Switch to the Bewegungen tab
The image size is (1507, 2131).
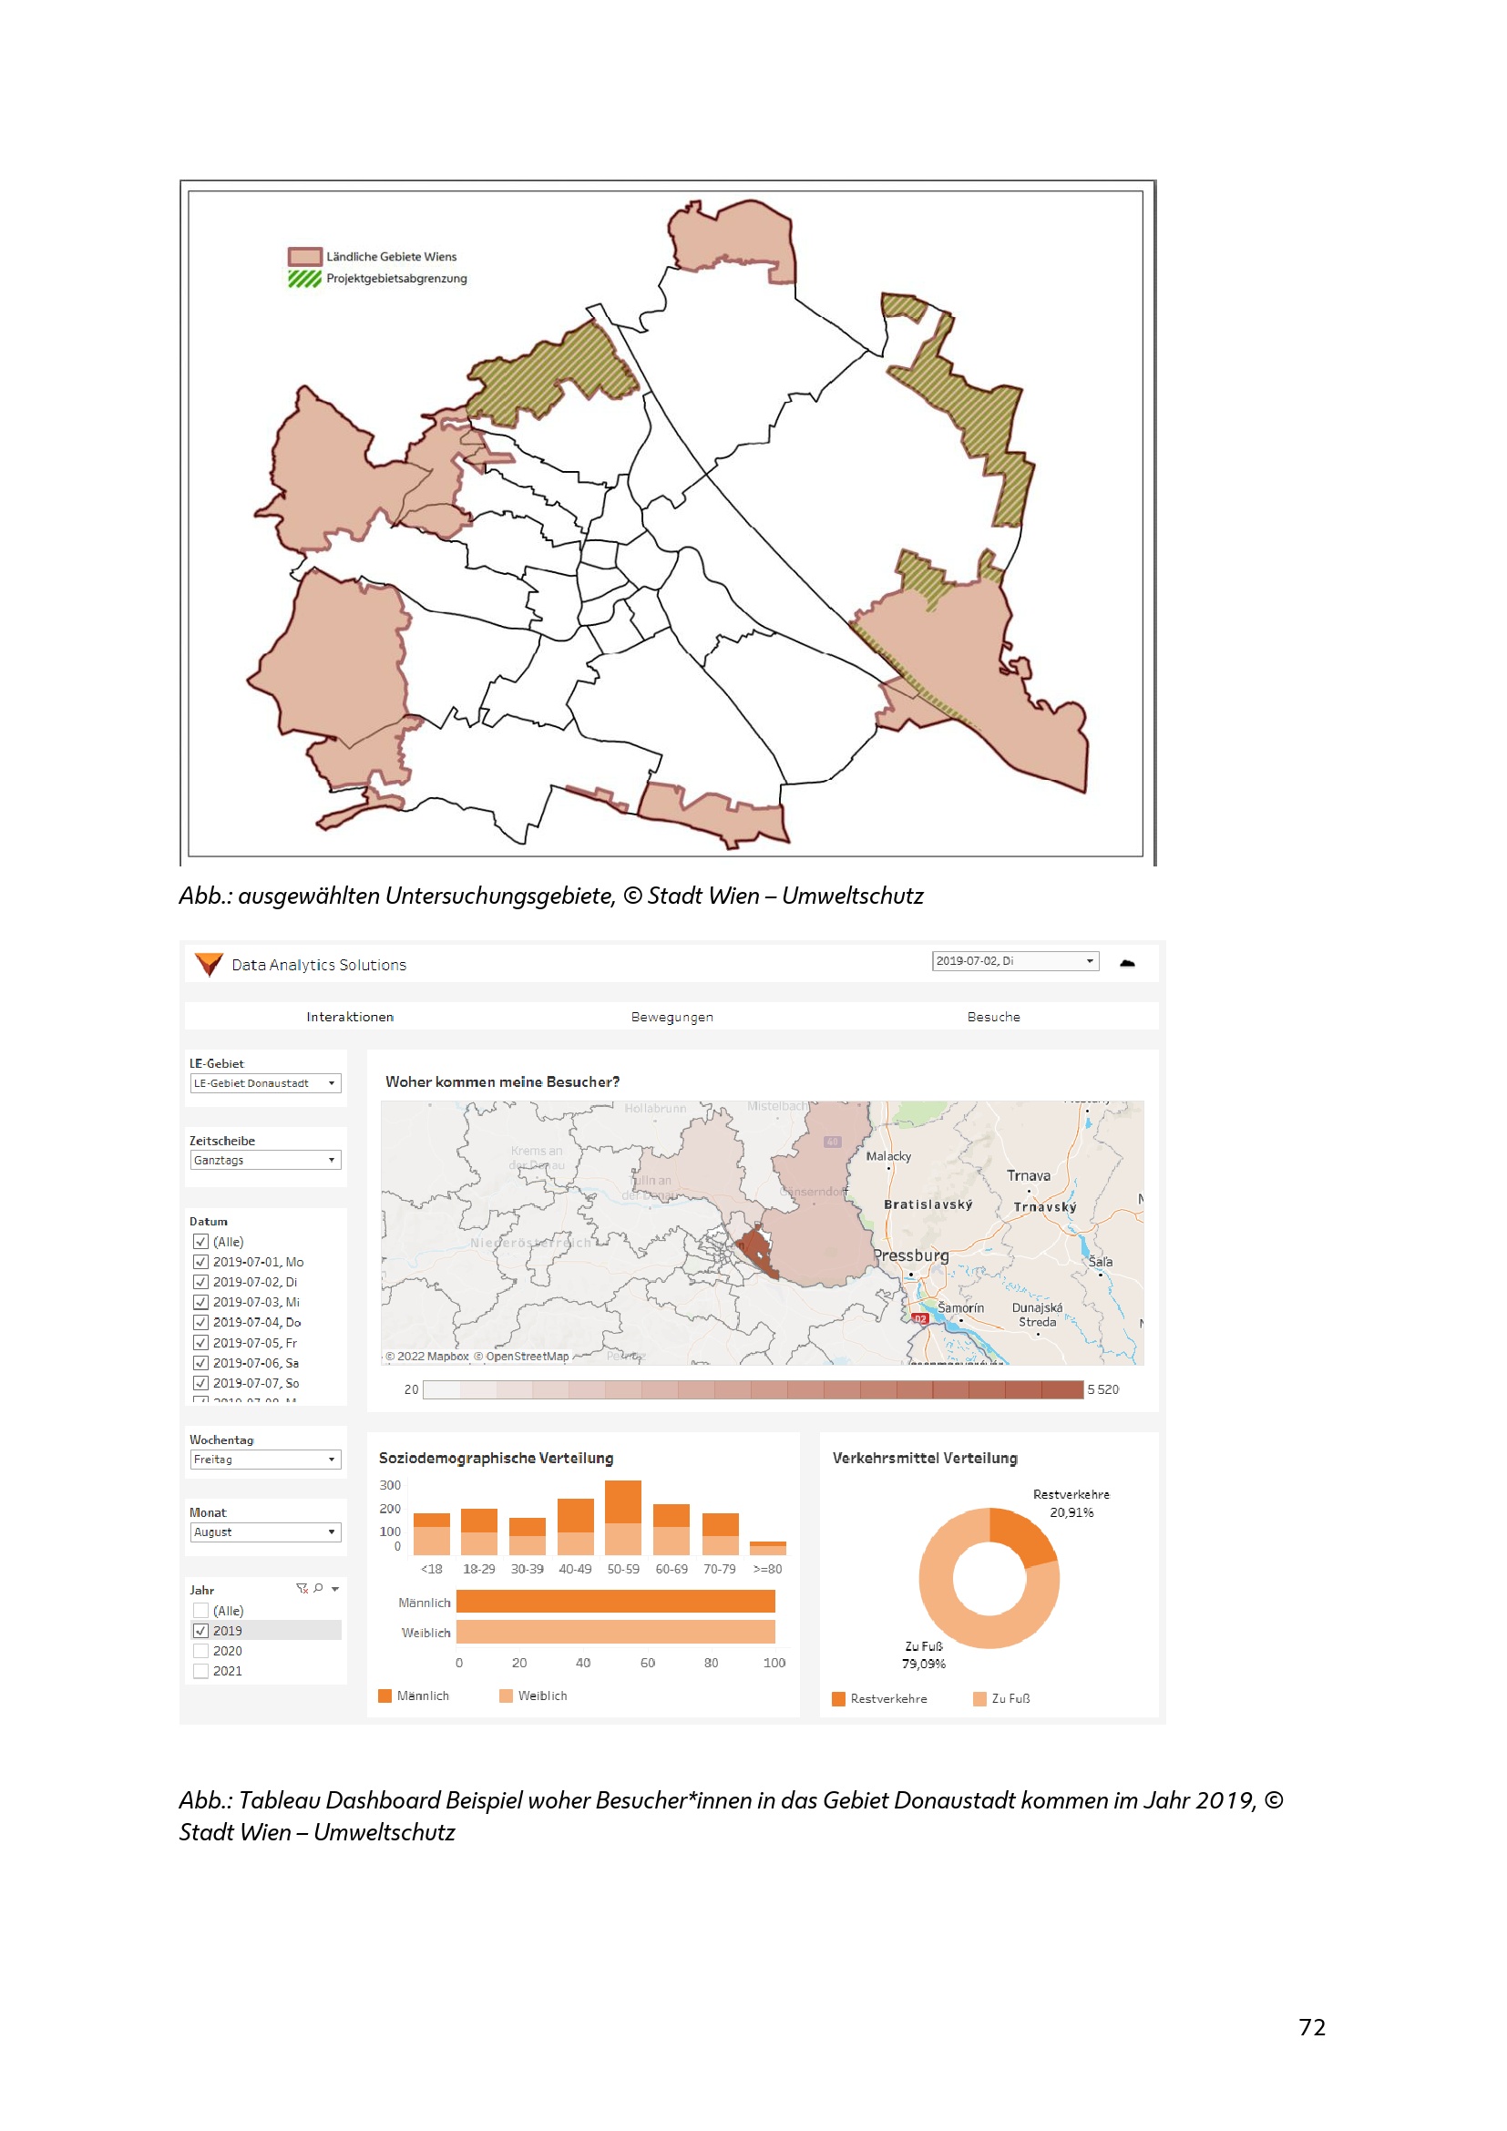point(671,1018)
